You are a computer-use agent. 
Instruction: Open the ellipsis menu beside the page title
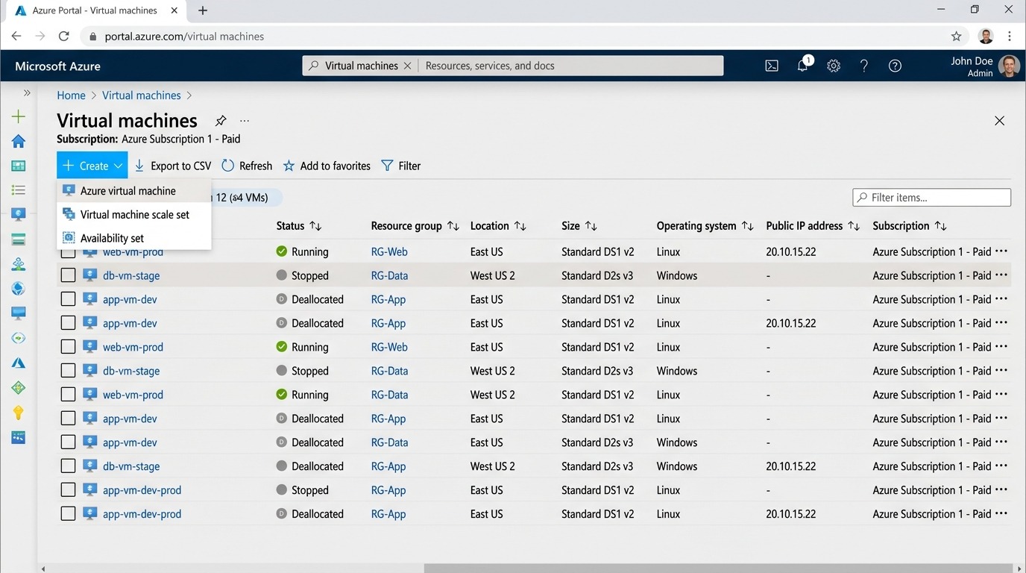pyautogui.click(x=245, y=121)
